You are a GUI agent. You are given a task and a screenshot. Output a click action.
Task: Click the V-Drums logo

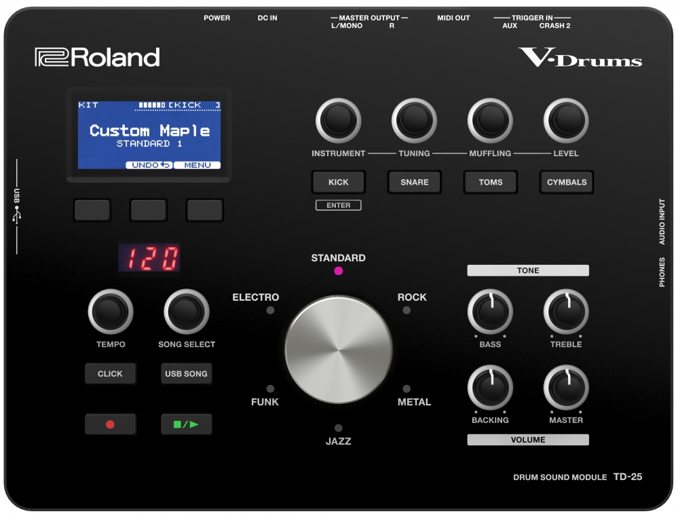pos(580,58)
